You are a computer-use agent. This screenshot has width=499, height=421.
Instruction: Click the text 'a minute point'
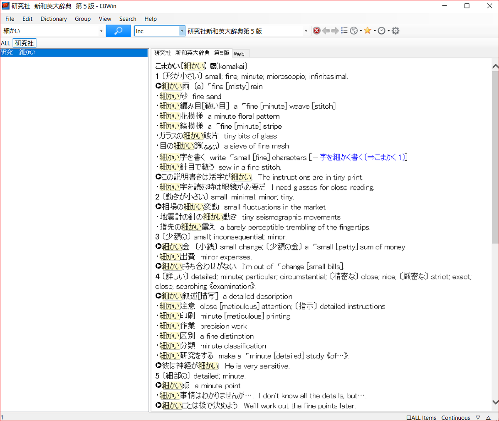click(217, 386)
